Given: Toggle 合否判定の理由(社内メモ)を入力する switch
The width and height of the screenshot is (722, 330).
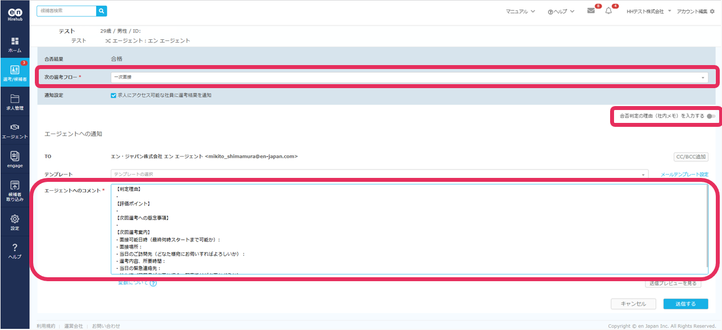Looking at the screenshot, I should (712, 116).
